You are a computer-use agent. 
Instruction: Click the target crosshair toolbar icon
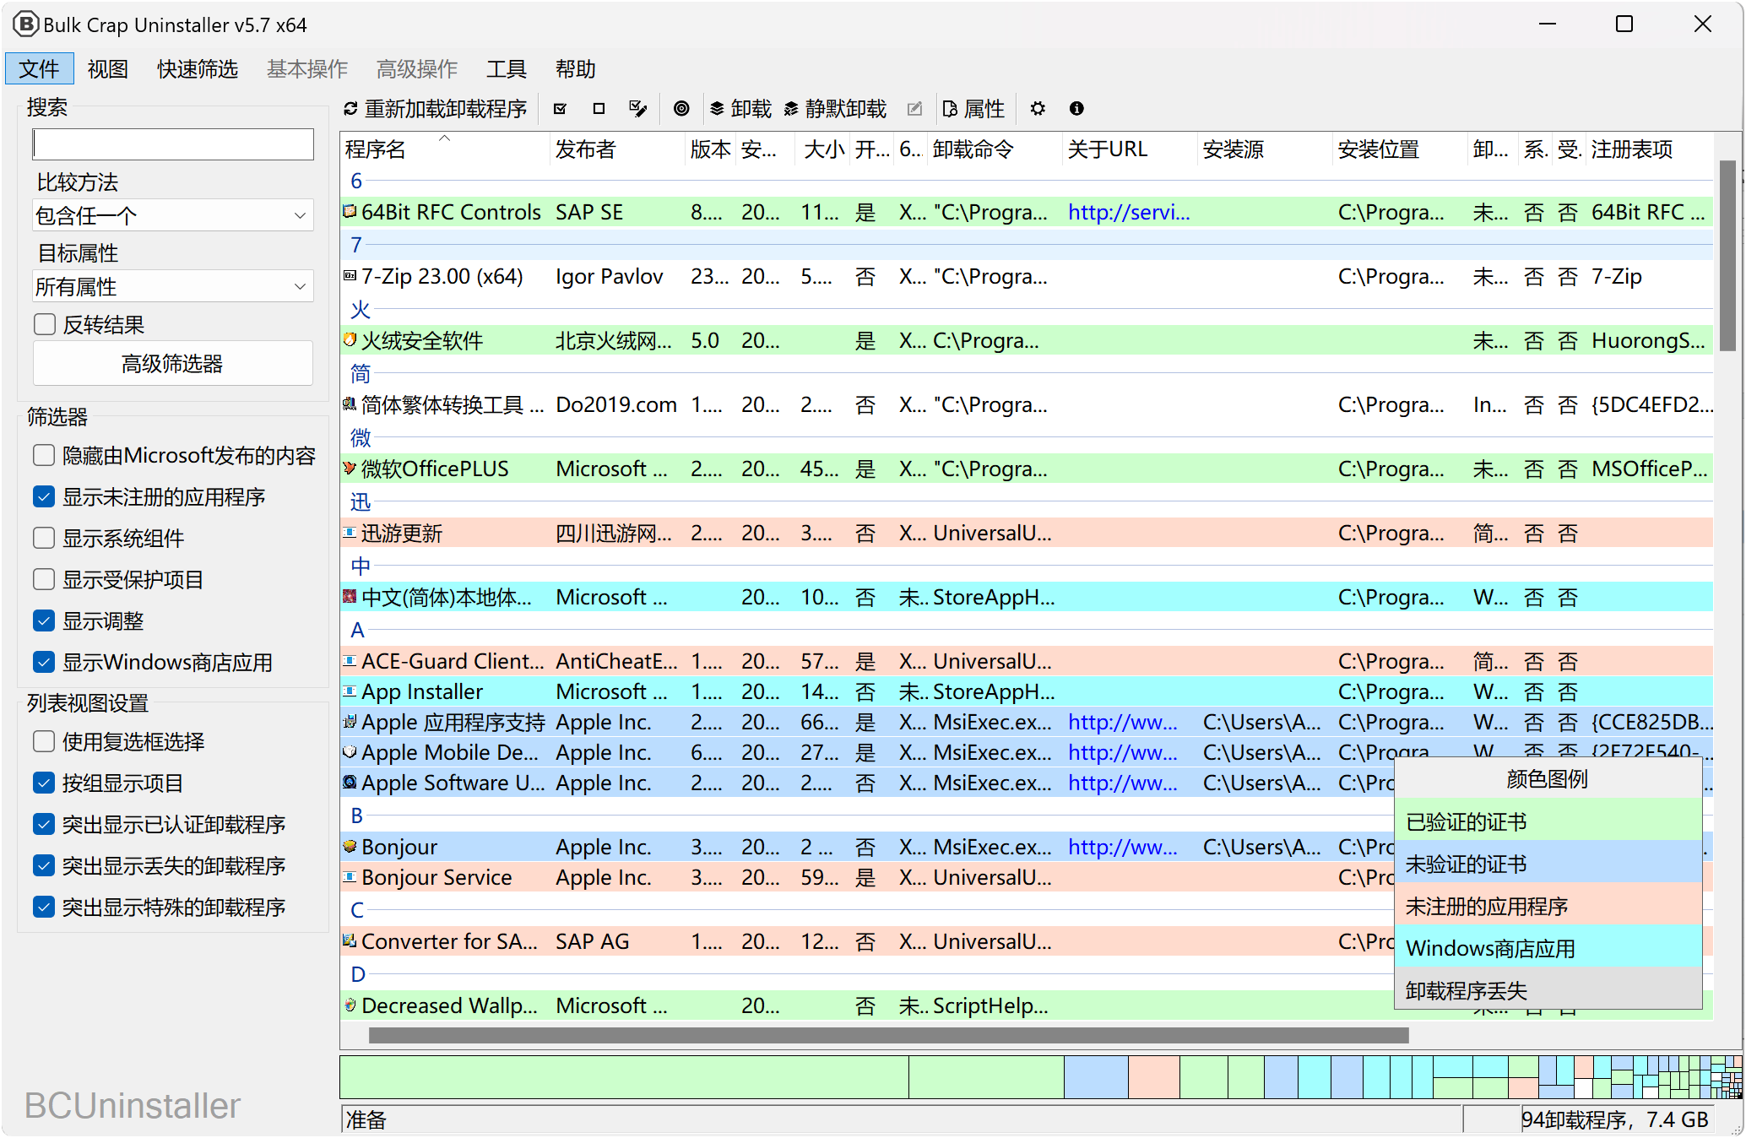pos(681,109)
